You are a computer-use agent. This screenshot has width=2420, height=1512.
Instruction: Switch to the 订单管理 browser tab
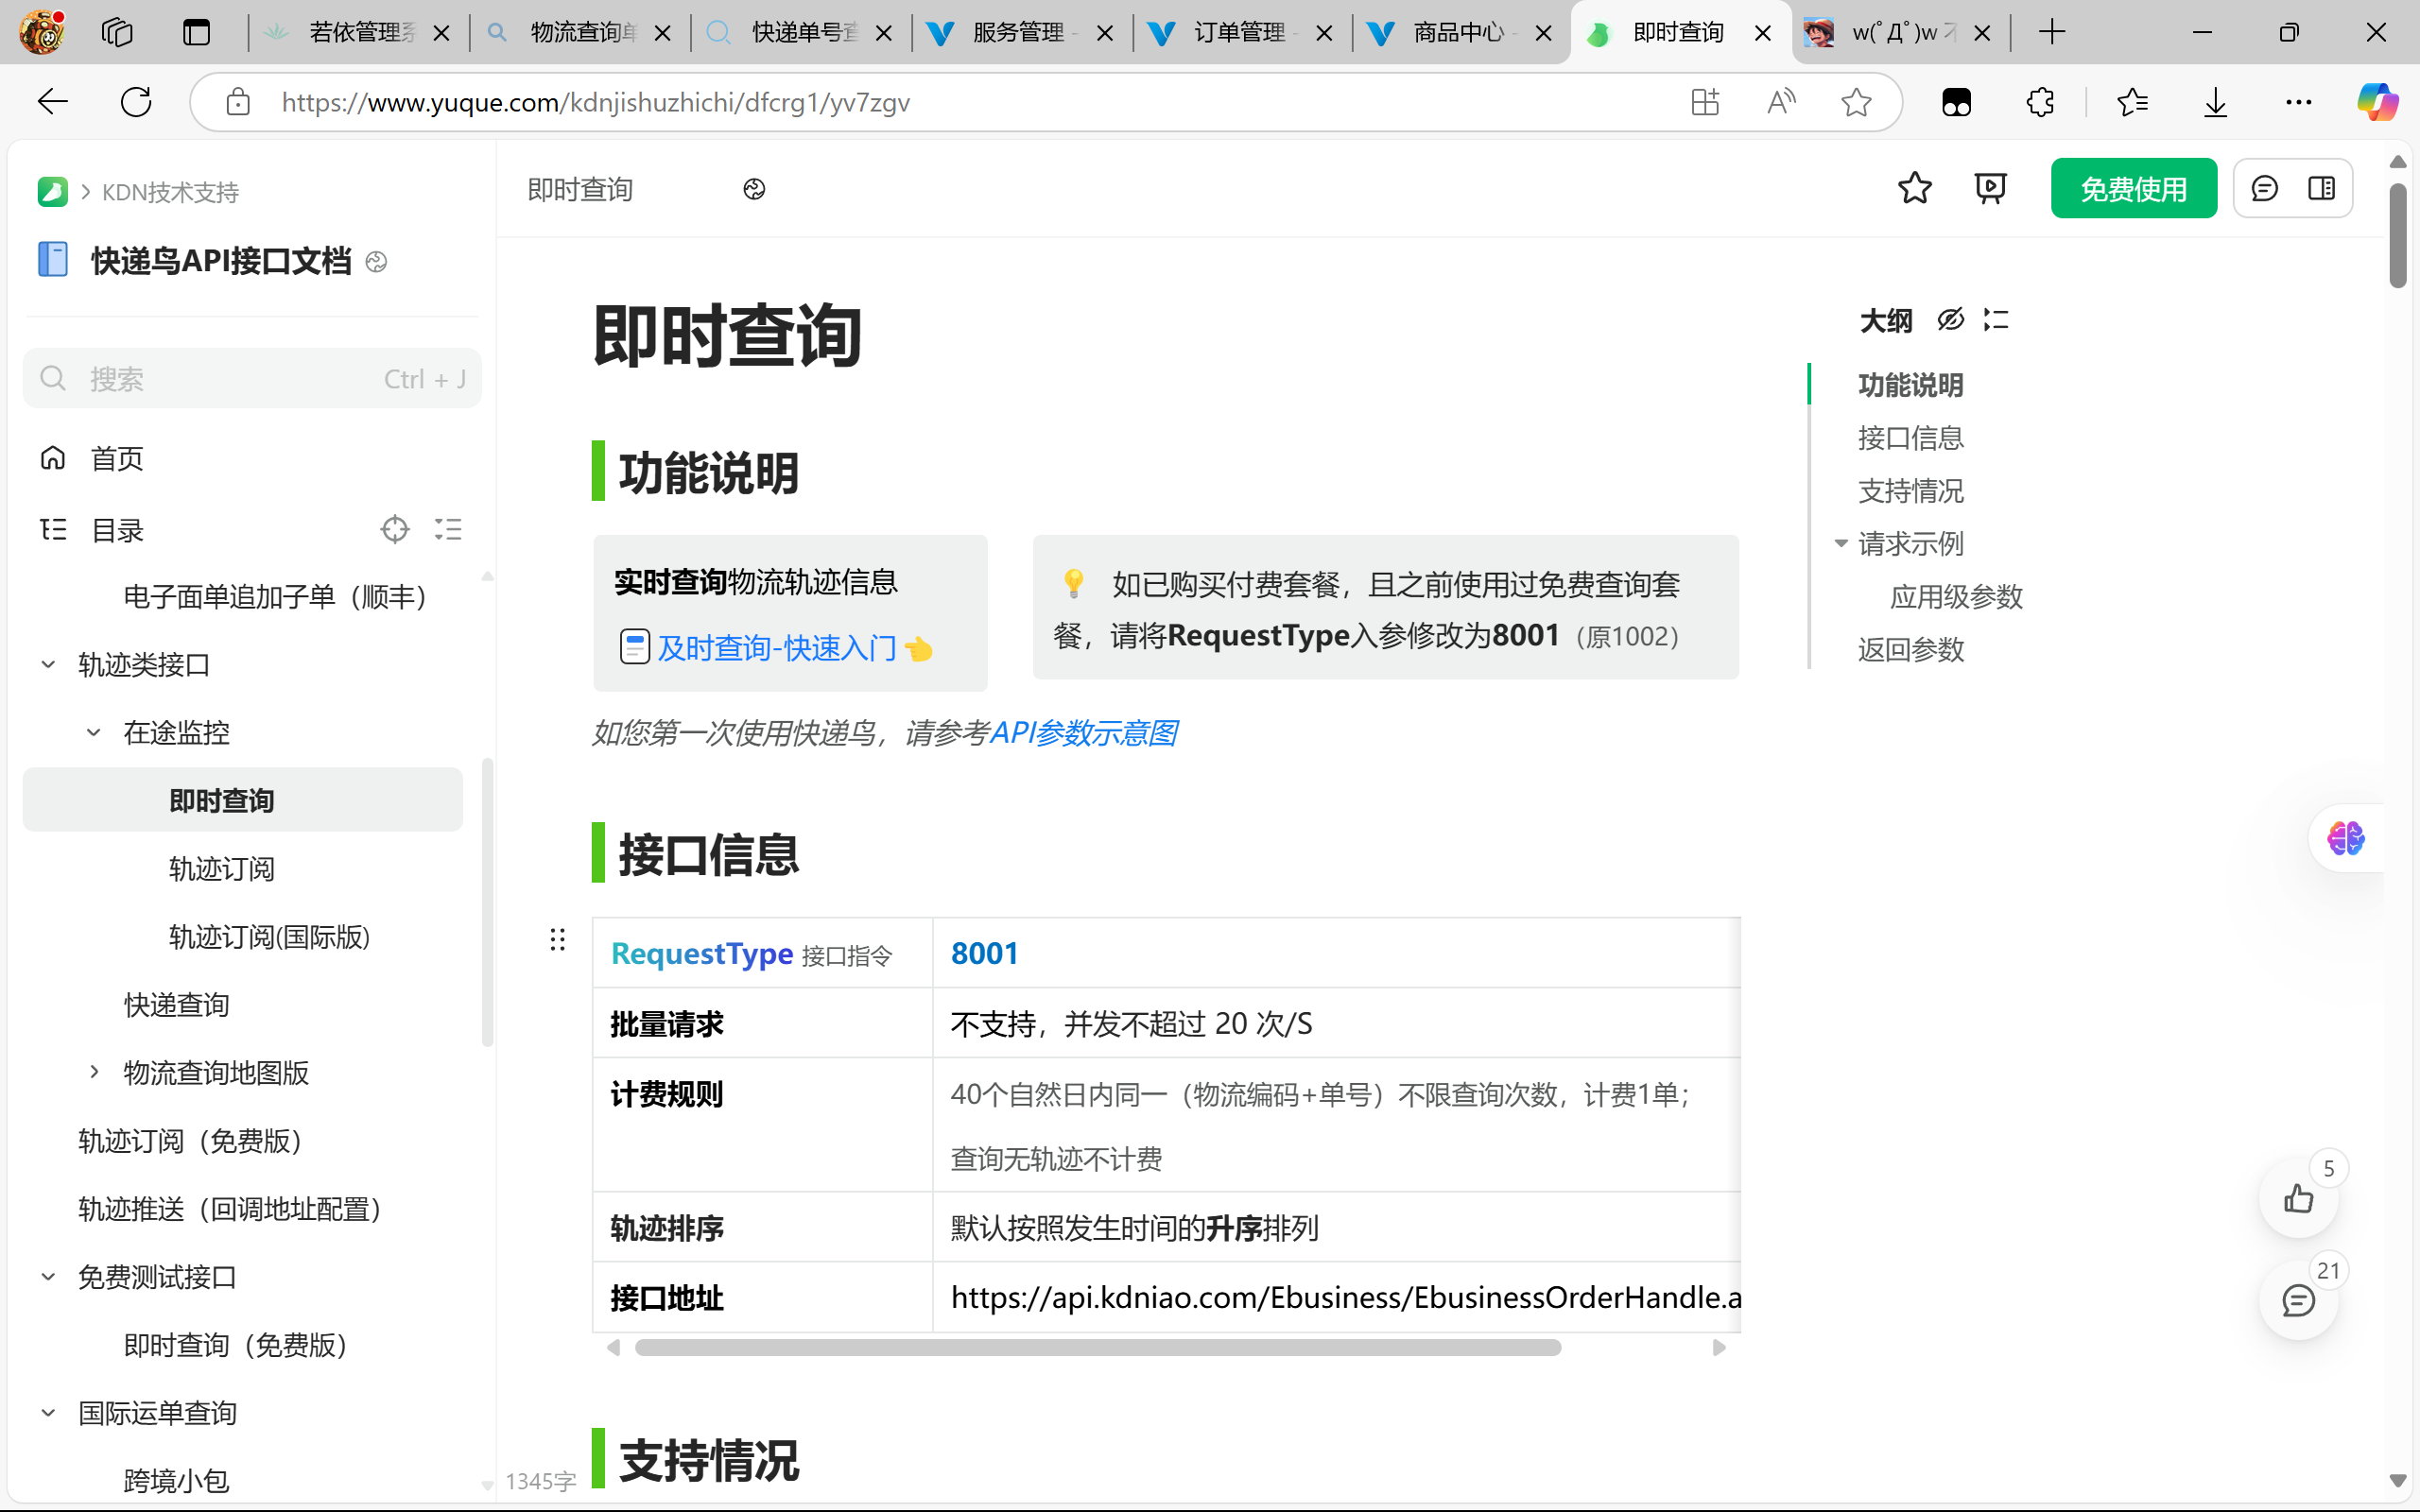click(x=1240, y=33)
